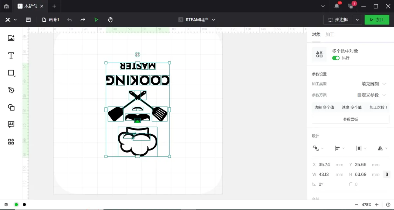Edit the X position field 35.74
This screenshot has width=394, height=210.
click(324, 164)
